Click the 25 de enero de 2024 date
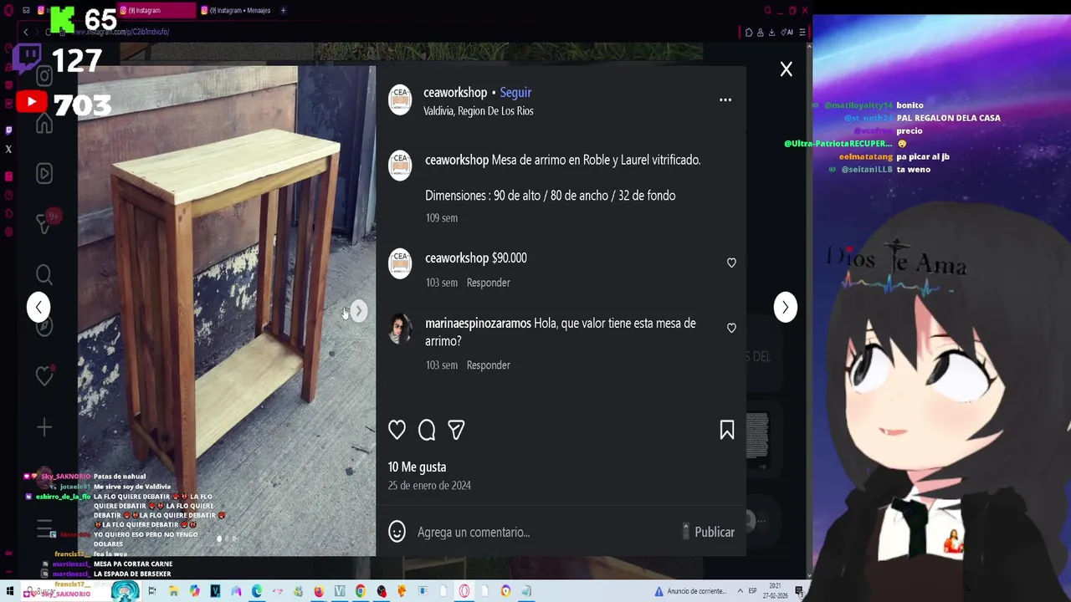This screenshot has width=1071, height=602. 429,485
